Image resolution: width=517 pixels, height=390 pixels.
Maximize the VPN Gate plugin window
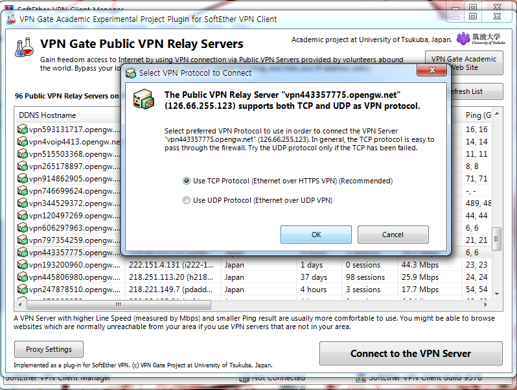(x=473, y=16)
